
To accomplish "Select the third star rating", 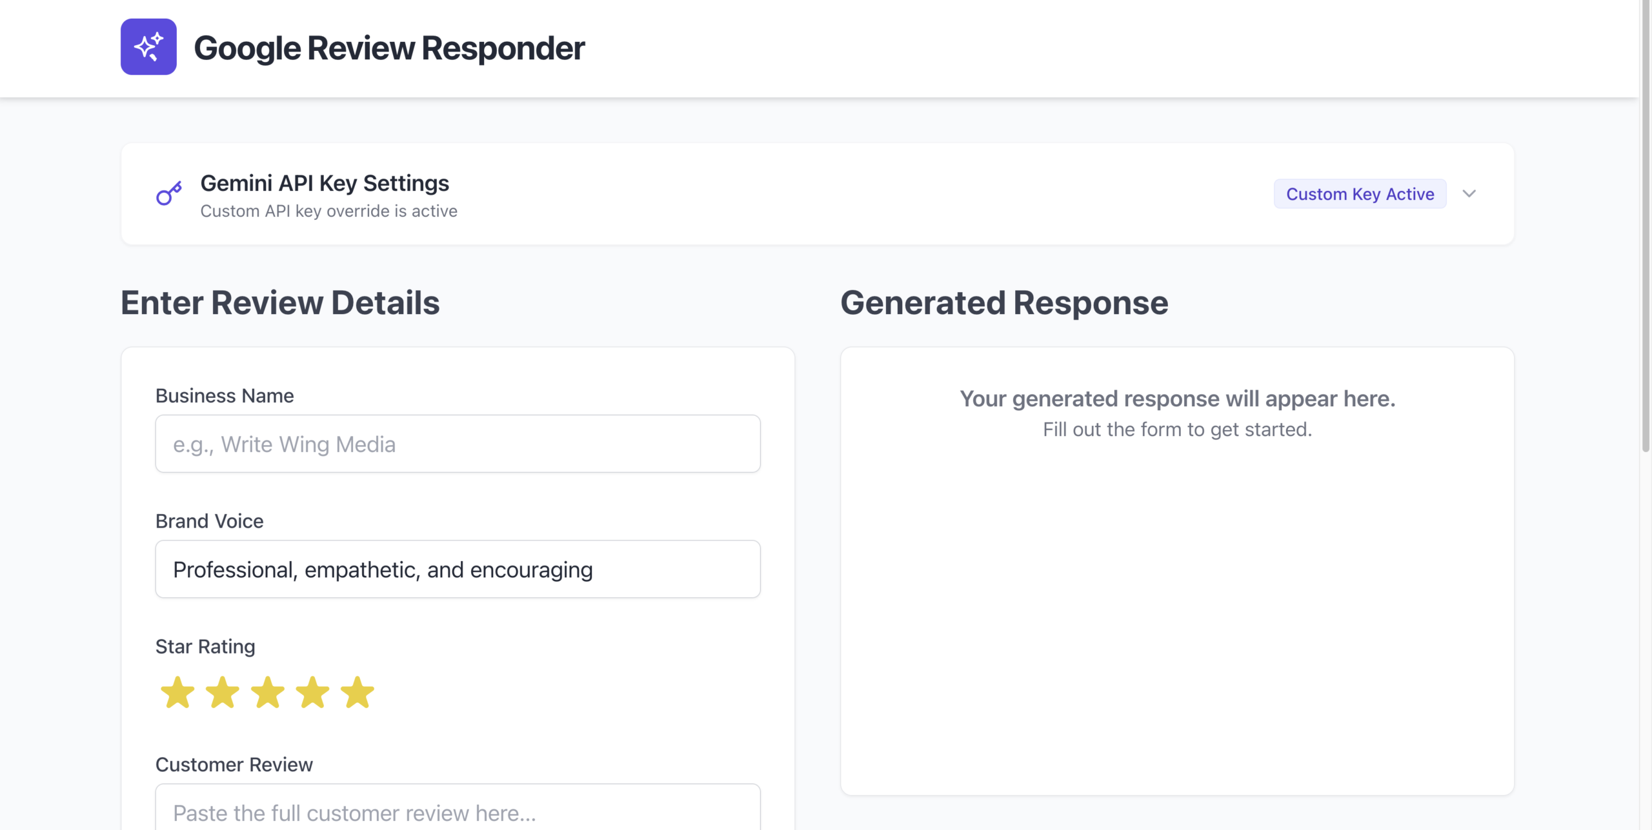I will click(268, 692).
